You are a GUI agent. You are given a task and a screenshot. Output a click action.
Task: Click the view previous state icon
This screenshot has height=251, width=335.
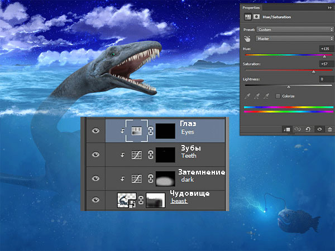(298, 129)
